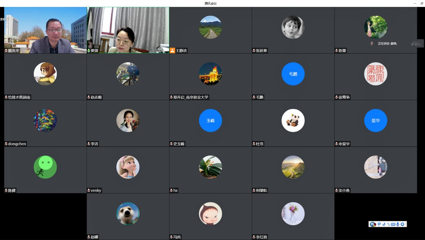
Task: Click the red seal avatar of 徐霄枭
Action: pos(376,74)
